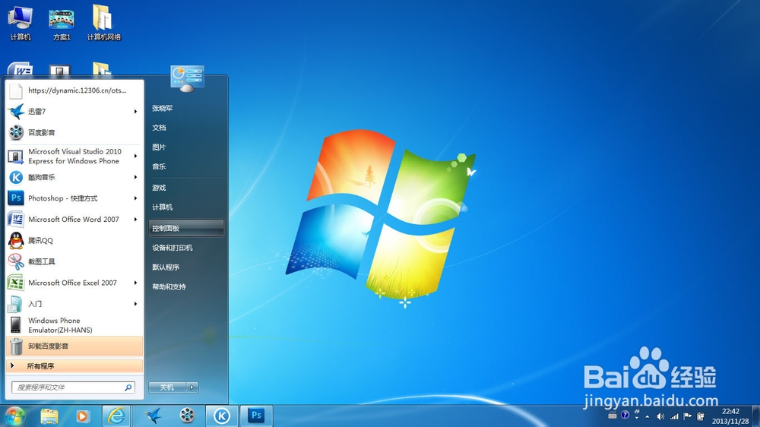Screen dimensions: 760x427
Task: Open 控制面板 Control Panel
Action: click(186, 228)
